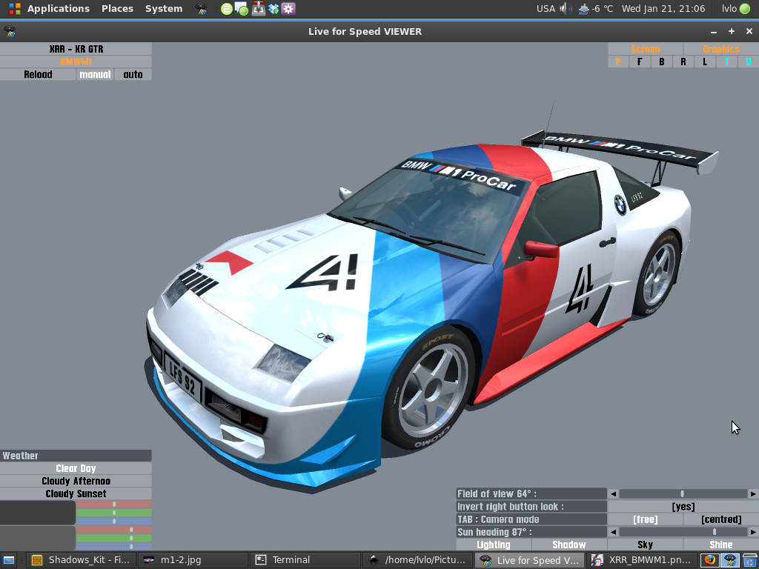
Task: Open the Screen tab
Action: tap(645, 49)
